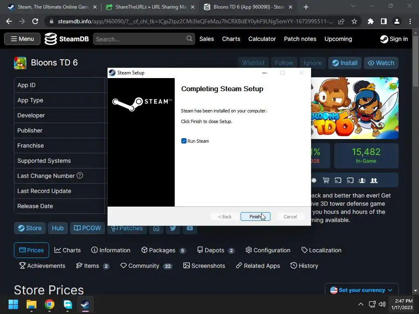Click the help icon by Last Change Number
This screenshot has height=314, width=419.
click(x=80, y=175)
